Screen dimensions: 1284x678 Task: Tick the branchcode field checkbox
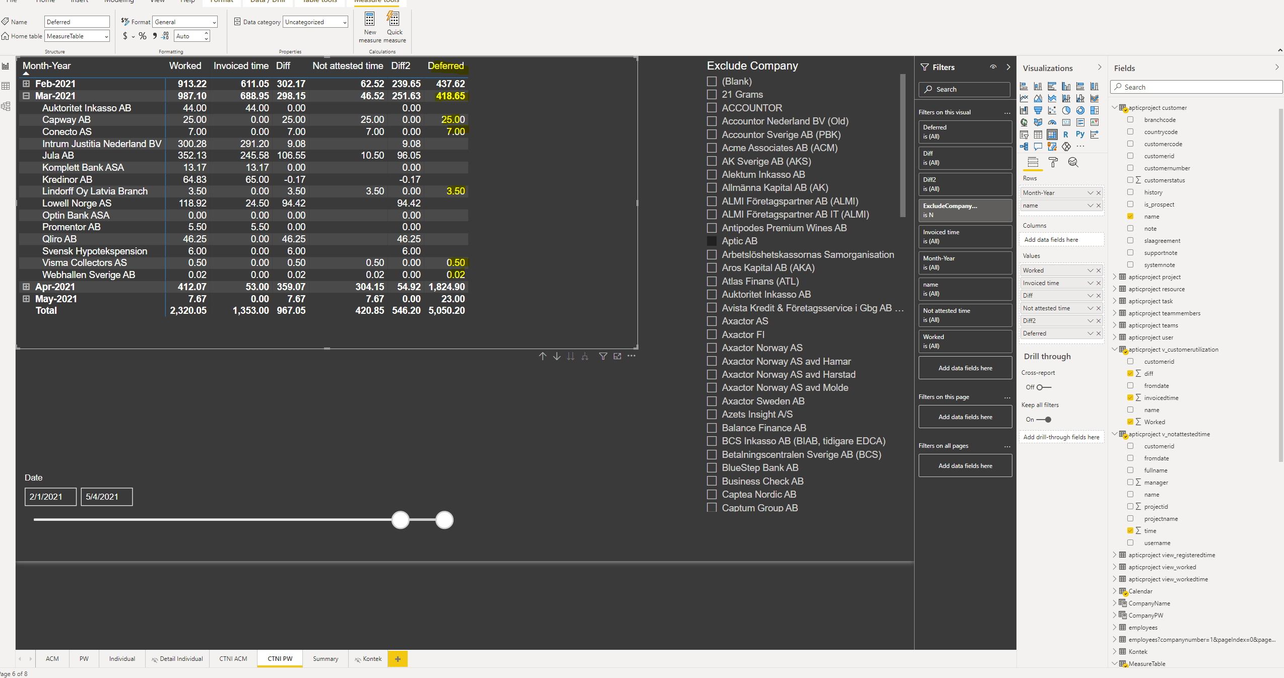click(1130, 120)
